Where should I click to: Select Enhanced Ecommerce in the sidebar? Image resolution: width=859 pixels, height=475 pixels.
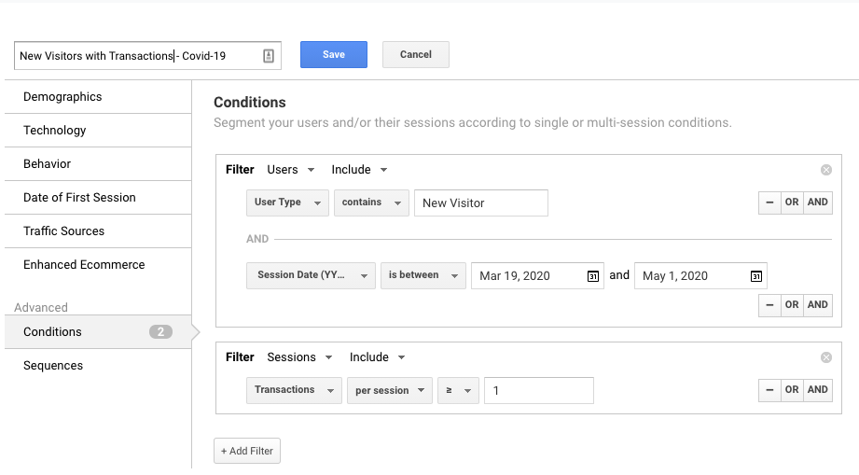tap(84, 265)
